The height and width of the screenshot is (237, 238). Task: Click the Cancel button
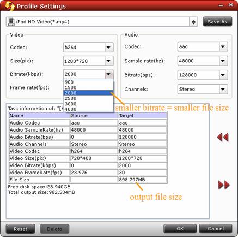click(x=216, y=229)
